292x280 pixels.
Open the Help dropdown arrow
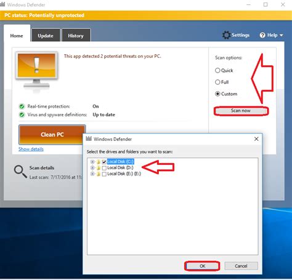pyautogui.click(x=282, y=35)
